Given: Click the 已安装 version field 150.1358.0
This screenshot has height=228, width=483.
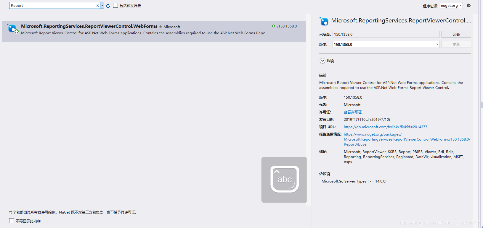Looking at the screenshot, I should pos(386,34).
